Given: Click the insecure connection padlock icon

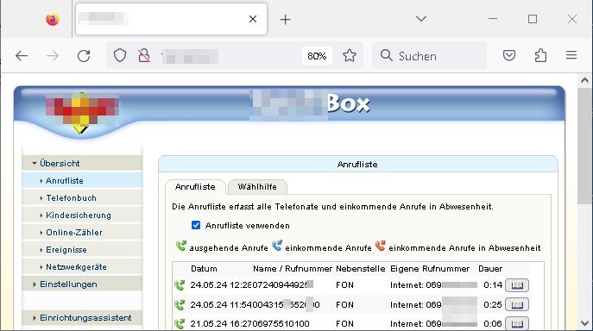Looking at the screenshot, I should (144, 56).
